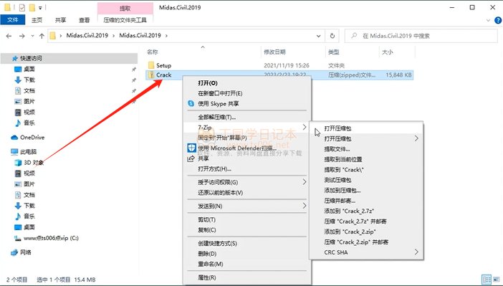Viewport: 503px width, 286px height.
Task: Switch to details view icon in status bar
Action: (487, 280)
